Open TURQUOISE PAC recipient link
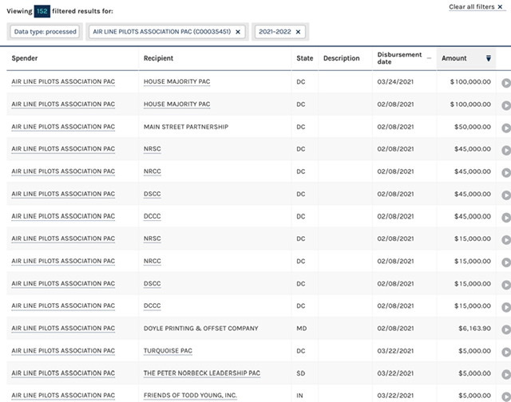 pos(168,351)
